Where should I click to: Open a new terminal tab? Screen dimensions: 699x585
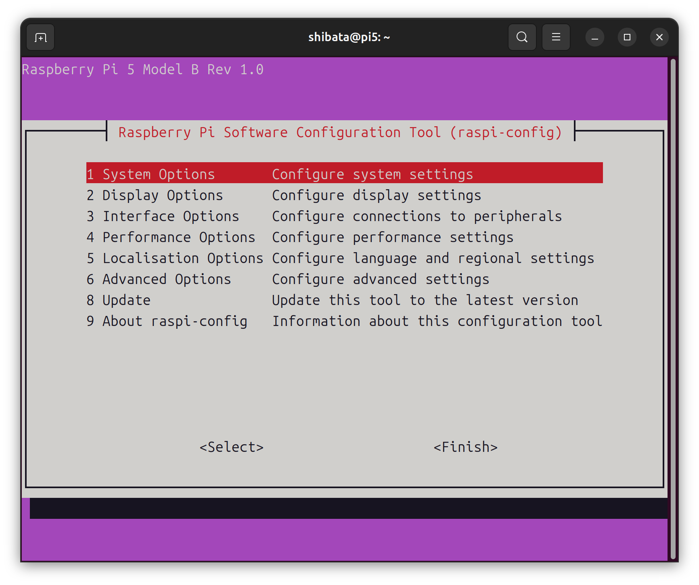pyautogui.click(x=40, y=37)
